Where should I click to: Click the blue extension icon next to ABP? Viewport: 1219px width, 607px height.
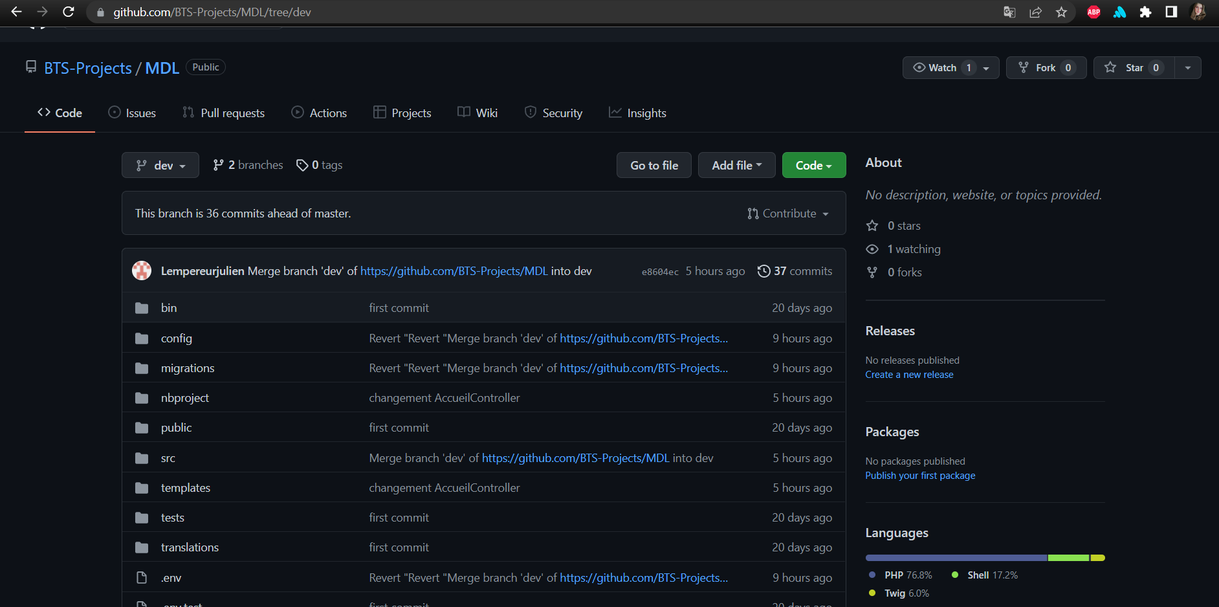point(1119,12)
